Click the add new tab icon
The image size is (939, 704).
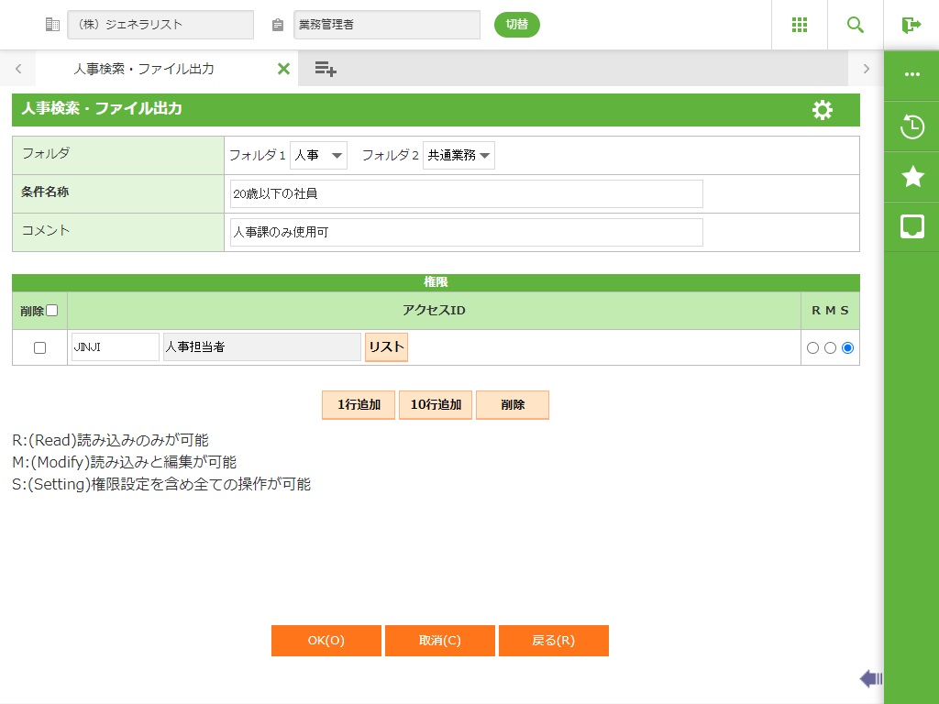tap(325, 69)
